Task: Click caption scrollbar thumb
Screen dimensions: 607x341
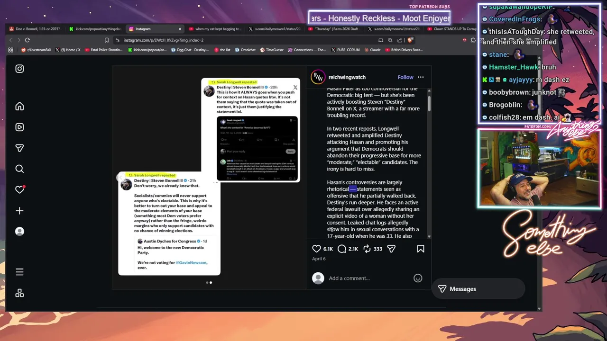Action: [x=429, y=103]
